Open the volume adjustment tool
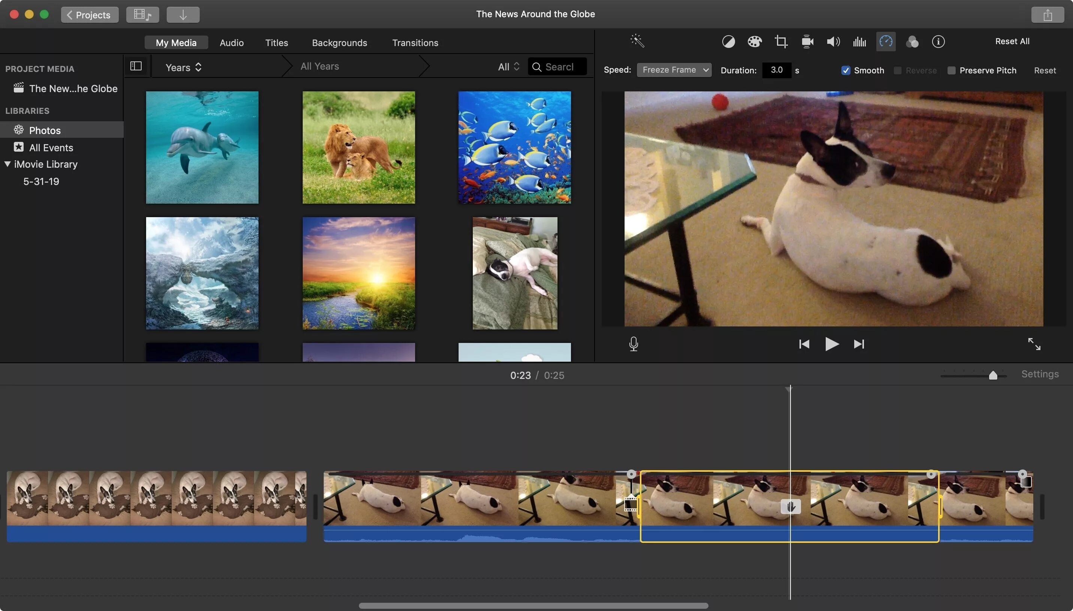The image size is (1073, 611). point(833,42)
